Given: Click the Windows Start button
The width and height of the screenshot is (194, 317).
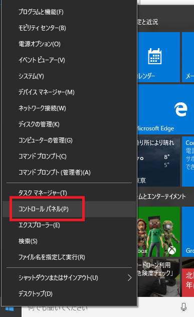Looking at the screenshot, I should tap(10, 309).
